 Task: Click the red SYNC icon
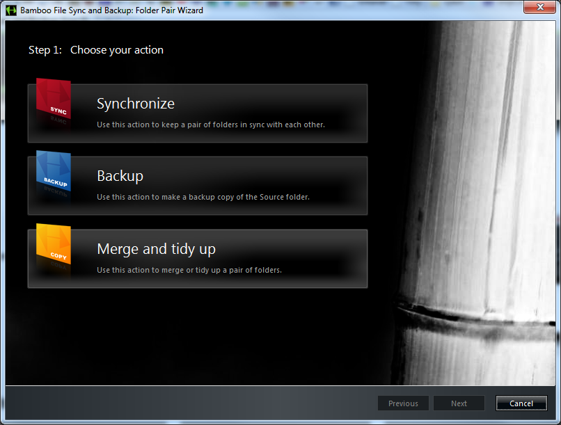click(x=54, y=98)
